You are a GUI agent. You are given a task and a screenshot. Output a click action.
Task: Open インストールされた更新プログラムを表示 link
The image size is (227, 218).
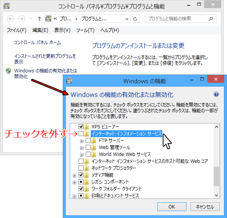(x=45, y=59)
